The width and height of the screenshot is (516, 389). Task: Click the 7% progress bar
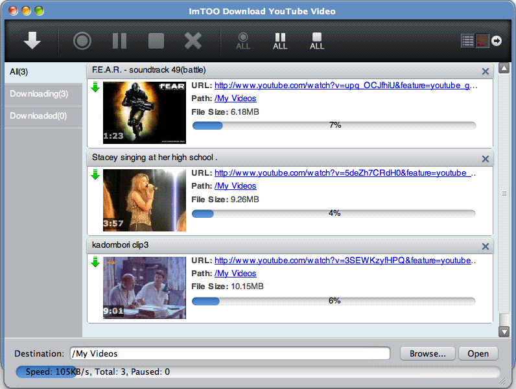[x=334, y=125]
